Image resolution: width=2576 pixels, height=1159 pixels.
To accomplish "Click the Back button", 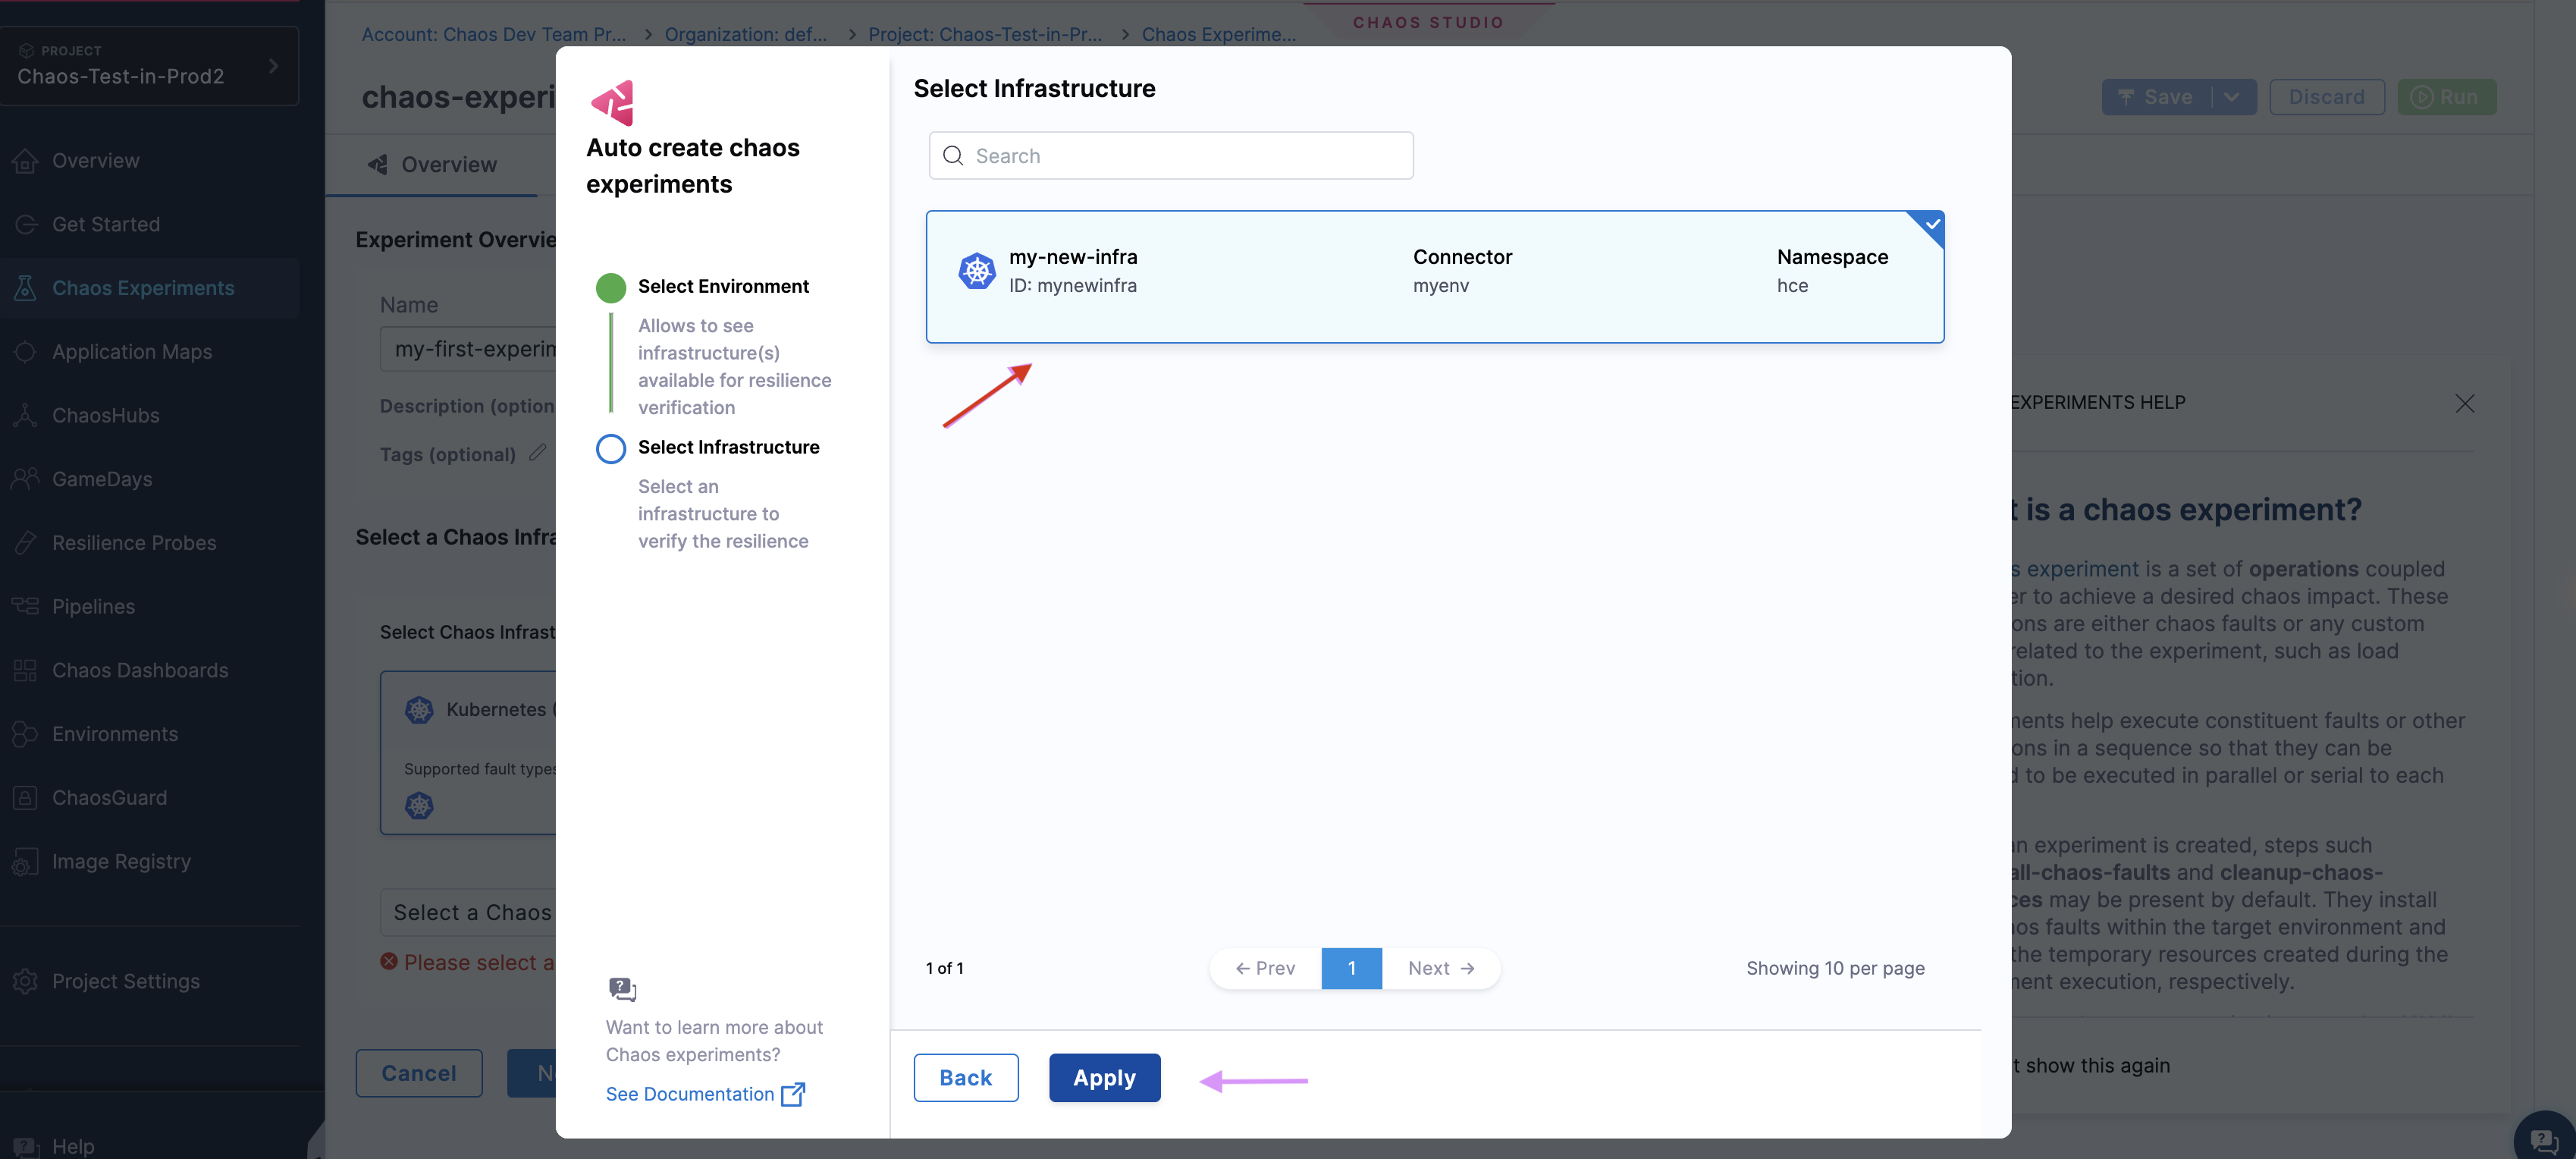I will tap(965, 1077).
